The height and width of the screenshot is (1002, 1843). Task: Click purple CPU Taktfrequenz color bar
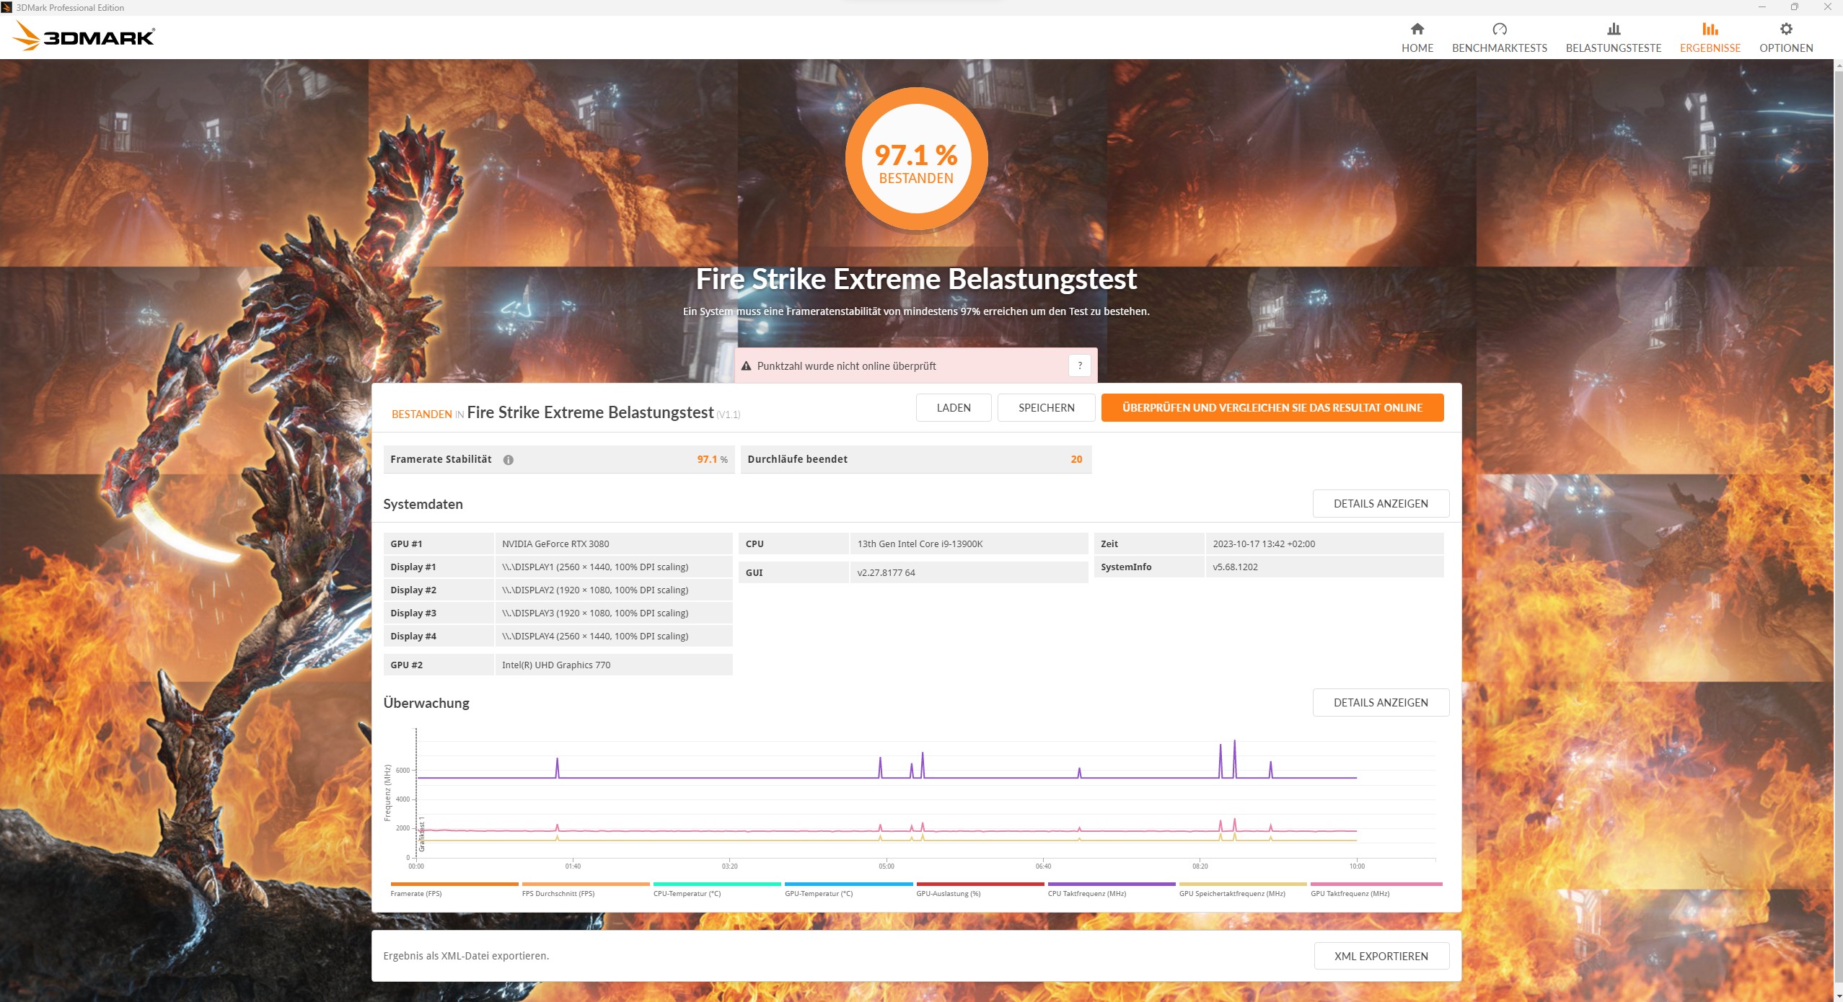pos(1111,884)
